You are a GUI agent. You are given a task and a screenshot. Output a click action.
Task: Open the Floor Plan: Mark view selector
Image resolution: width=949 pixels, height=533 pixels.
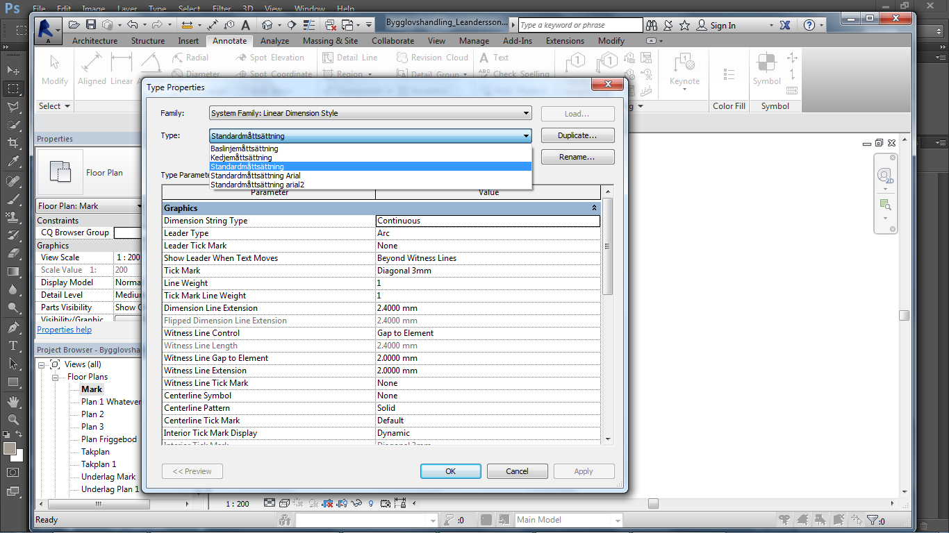90,206
